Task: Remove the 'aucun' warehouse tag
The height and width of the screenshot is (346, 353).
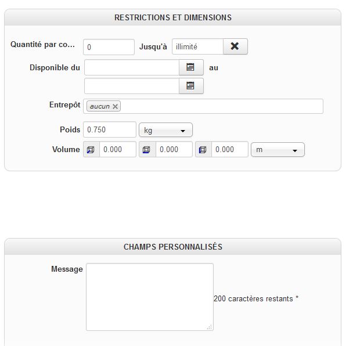Action: tap(115, 106)
